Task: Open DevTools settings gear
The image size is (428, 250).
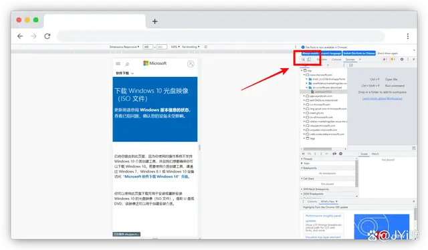Action: pos(402,59)
